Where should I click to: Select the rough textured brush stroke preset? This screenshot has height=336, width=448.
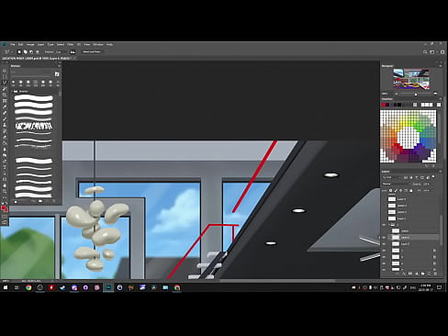pos(34,126)
